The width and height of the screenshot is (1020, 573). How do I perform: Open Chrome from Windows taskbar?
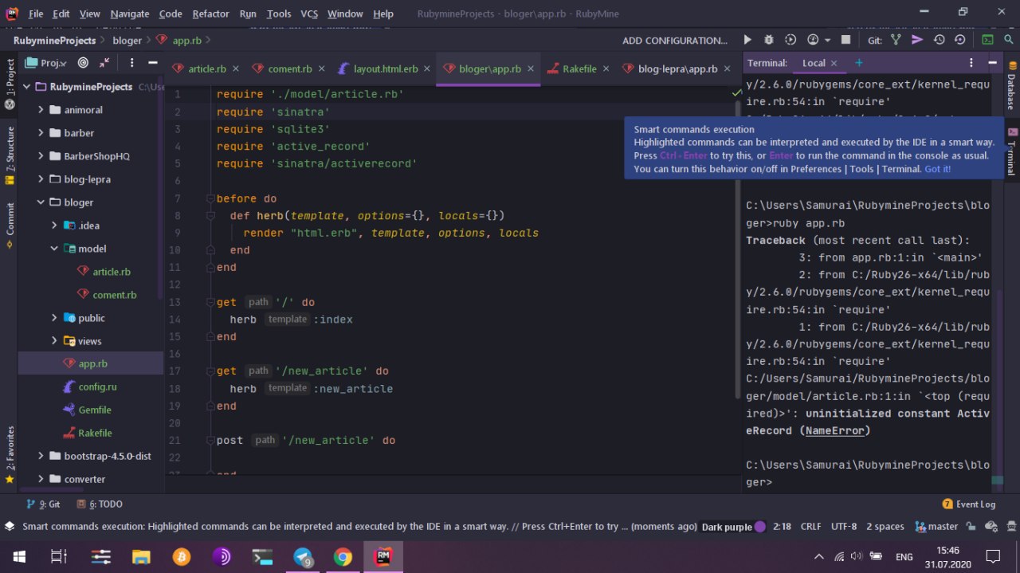[x=343, y=557]
